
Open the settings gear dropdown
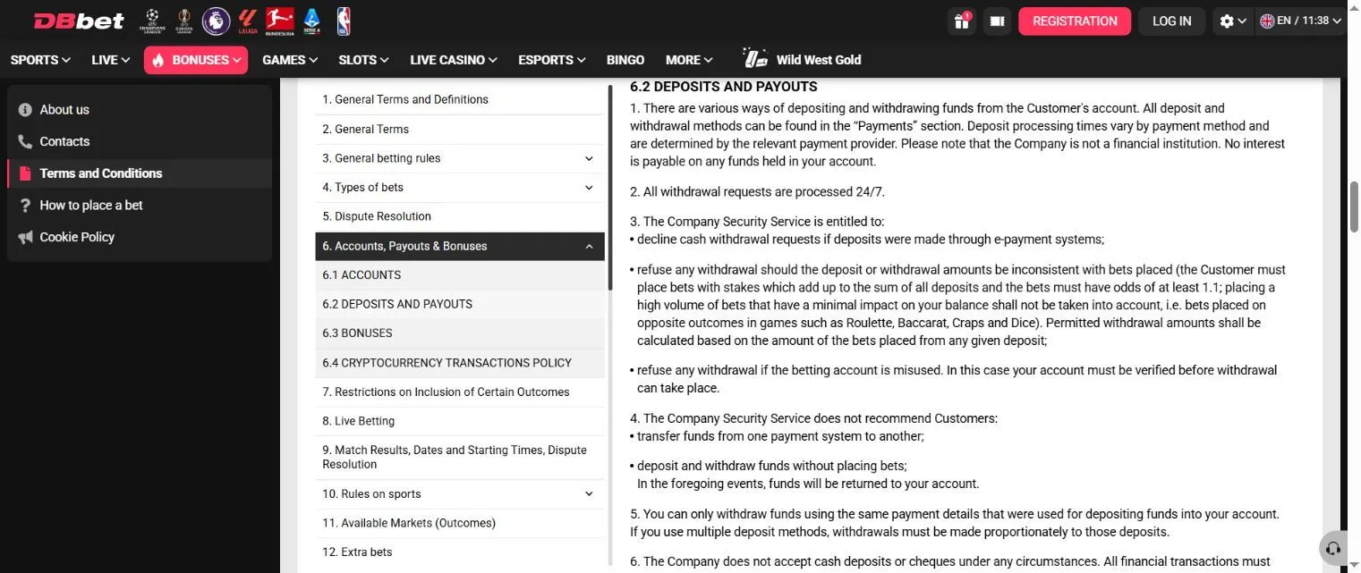tap(1233, 21)
